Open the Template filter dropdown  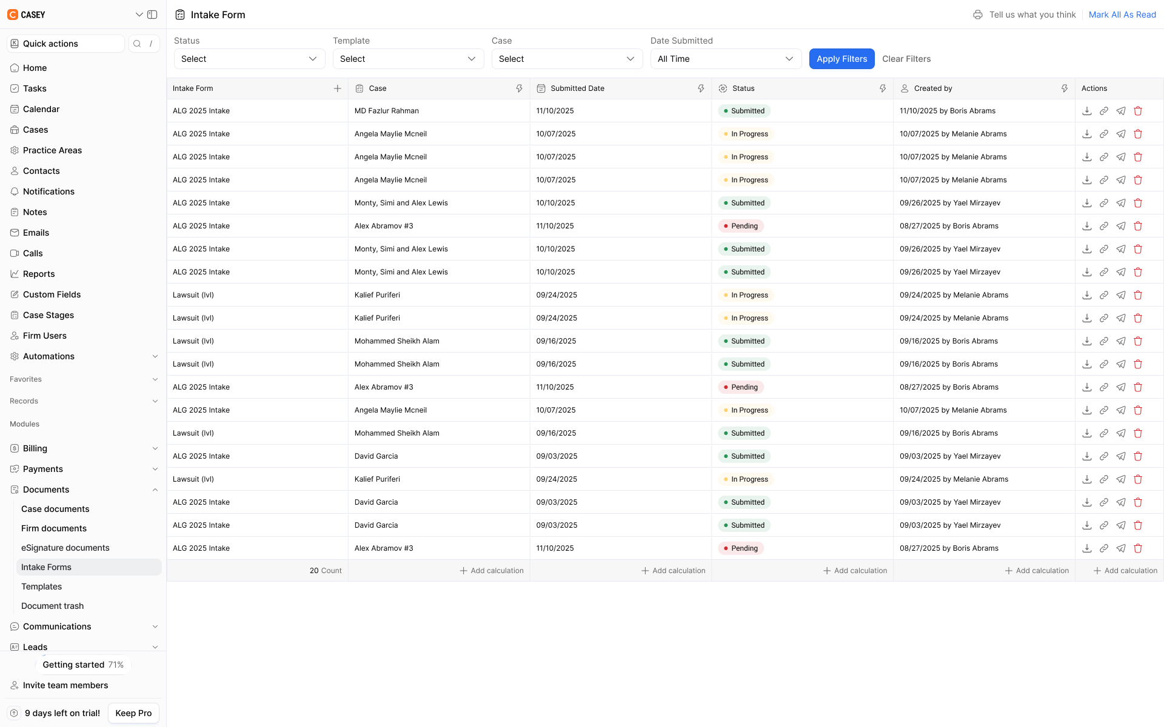coord(408,59)
